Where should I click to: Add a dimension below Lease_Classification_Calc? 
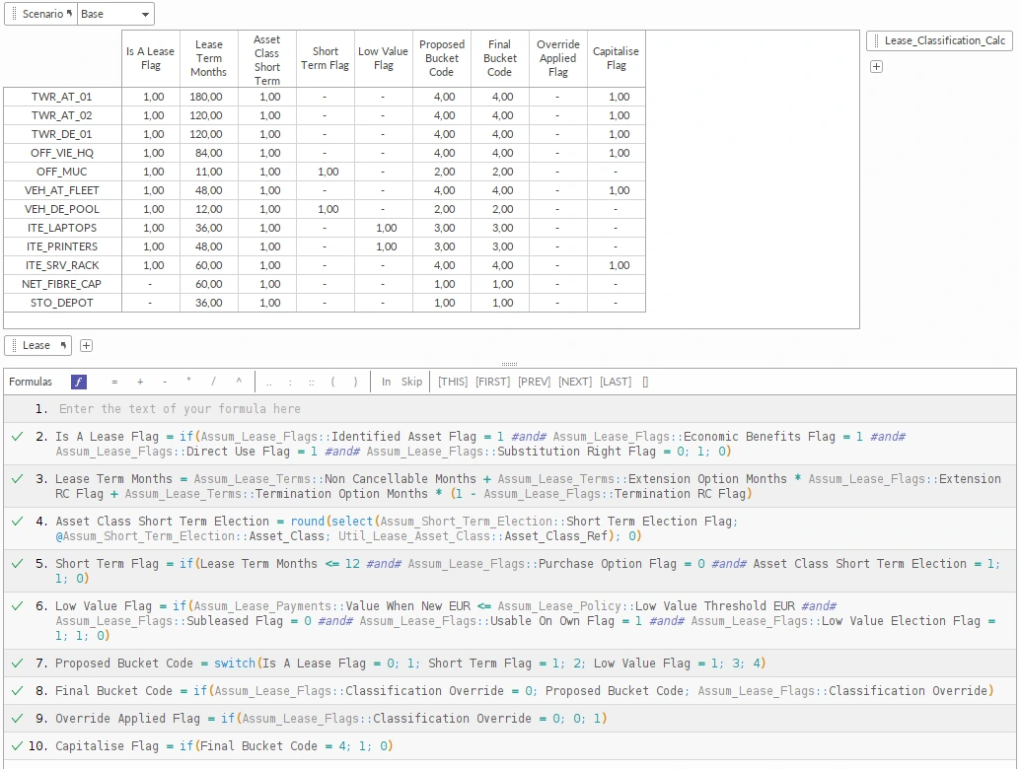pos(876,66)
